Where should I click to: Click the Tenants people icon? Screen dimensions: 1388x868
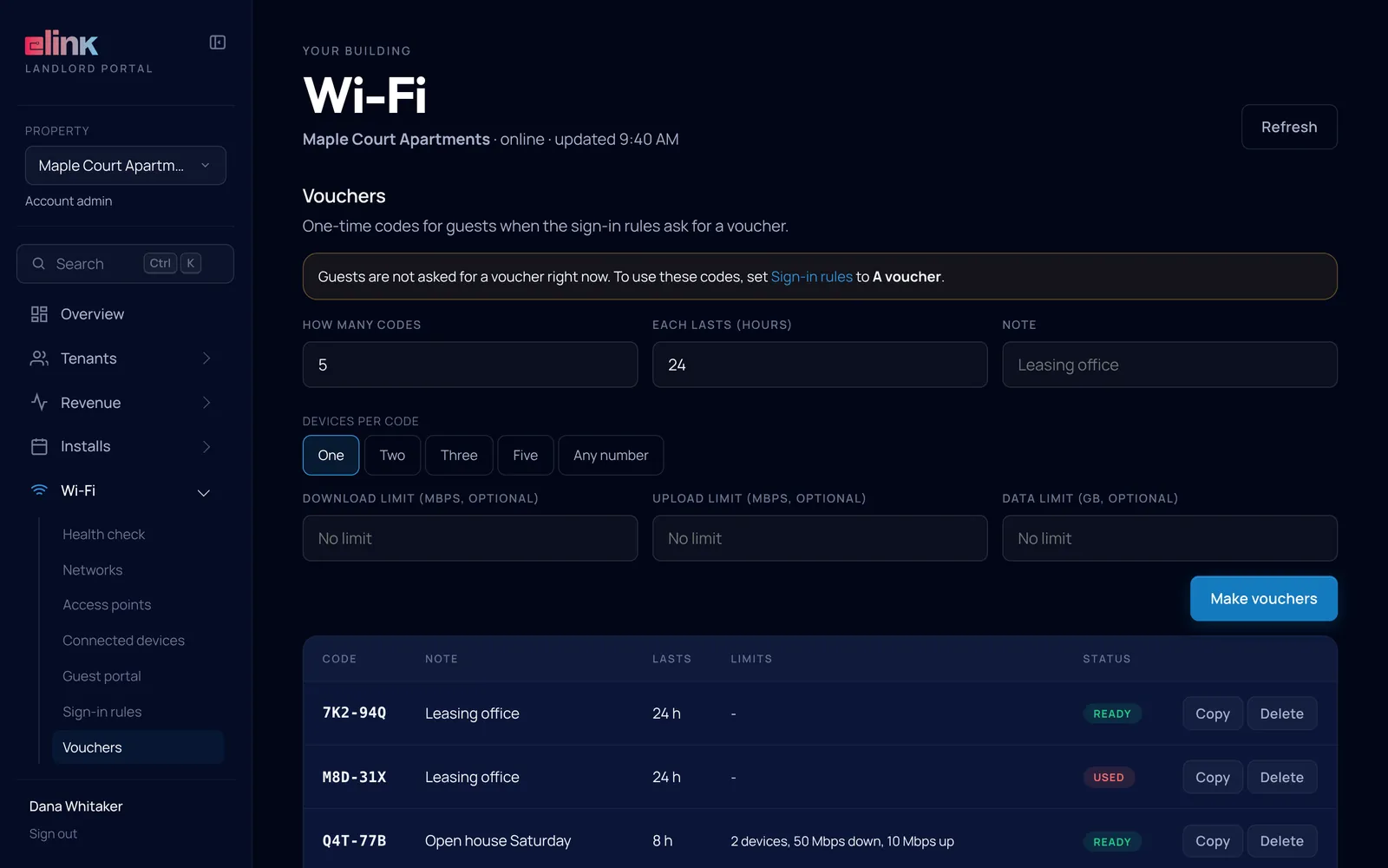coord(39,358)
